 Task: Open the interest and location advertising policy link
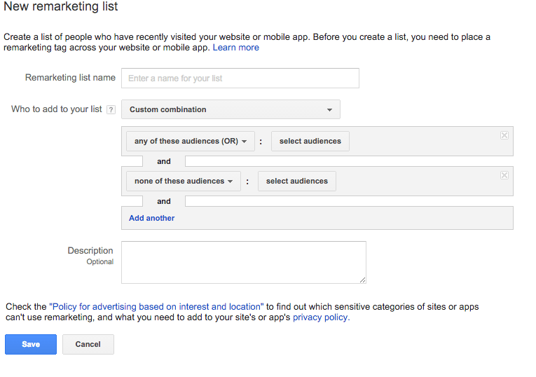pyautogui.click(x=156, y=307)
